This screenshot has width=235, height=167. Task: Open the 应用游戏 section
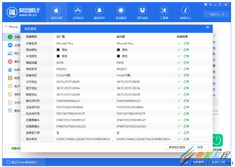pos(78,13)
